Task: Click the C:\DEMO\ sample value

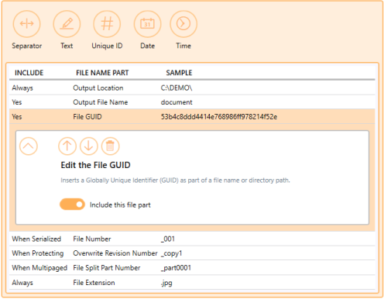Action: click(x=177, y=88)
